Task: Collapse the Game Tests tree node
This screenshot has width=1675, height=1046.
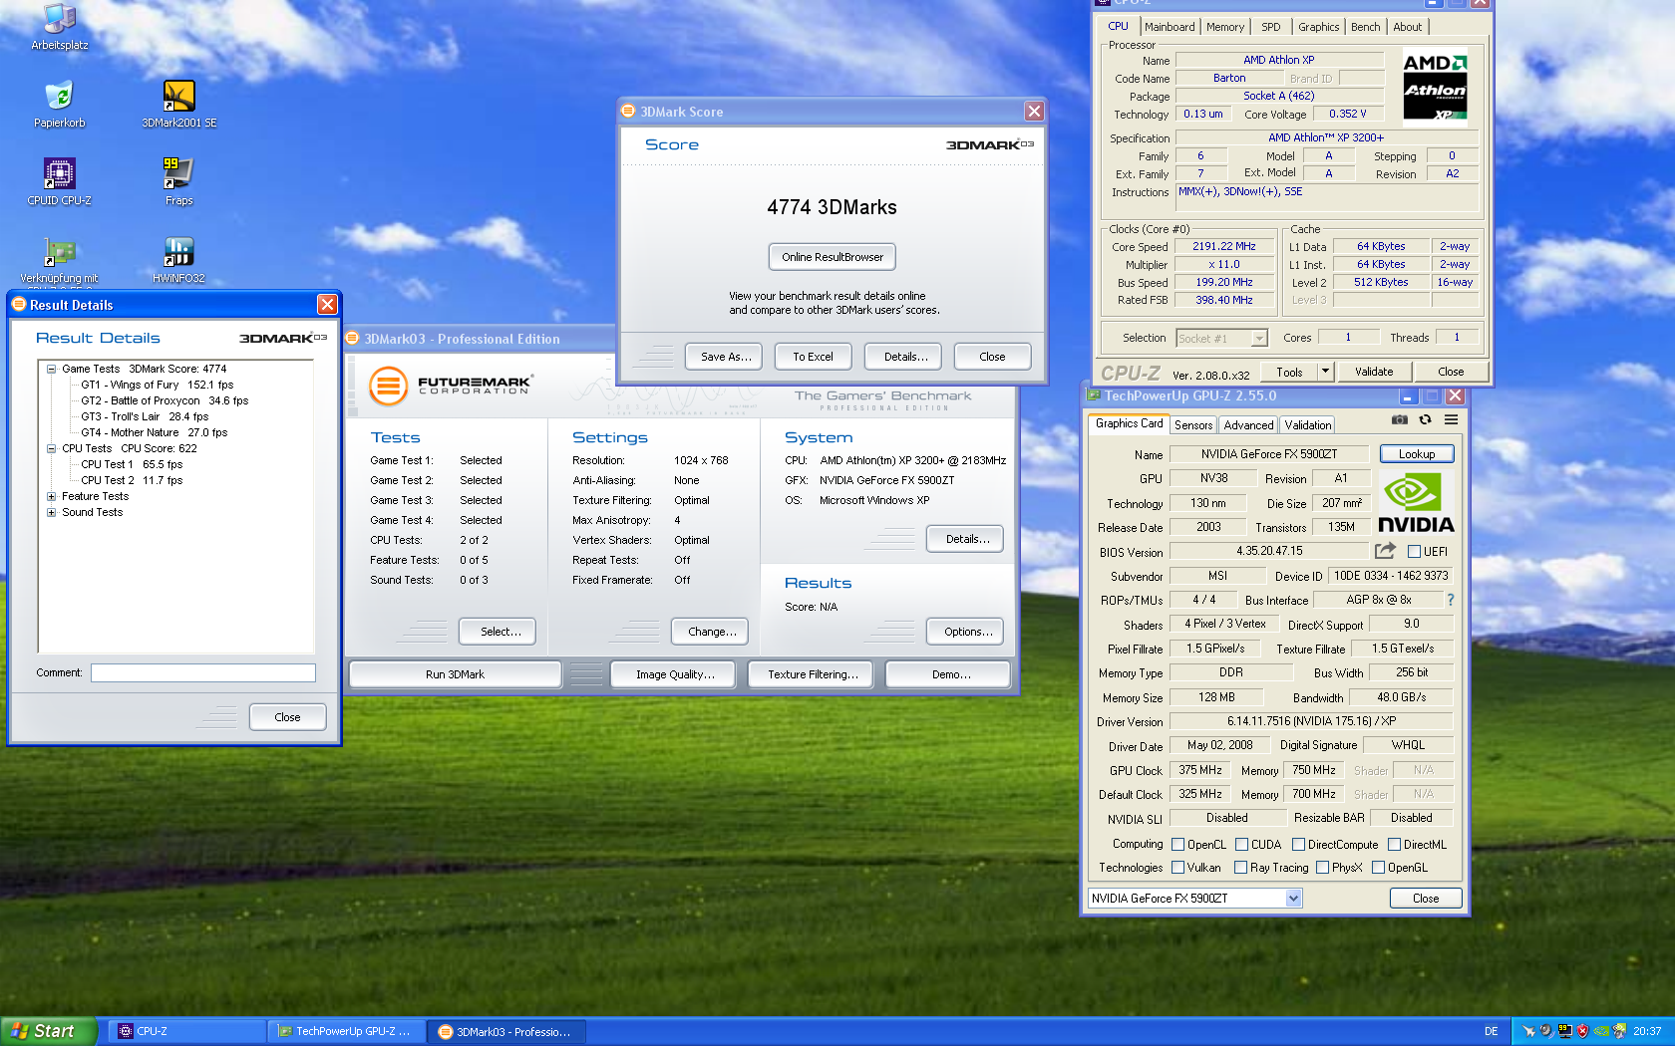Action: click(x=51, y=369)
